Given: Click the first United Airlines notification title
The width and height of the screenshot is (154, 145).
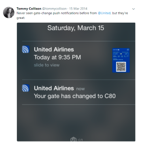Looking at the screenshot, I should coord(54,50).
